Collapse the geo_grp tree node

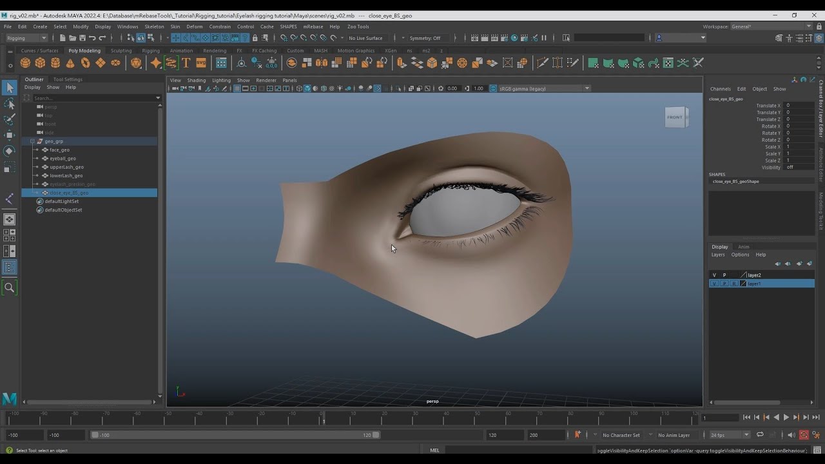(x=32, y=141)
